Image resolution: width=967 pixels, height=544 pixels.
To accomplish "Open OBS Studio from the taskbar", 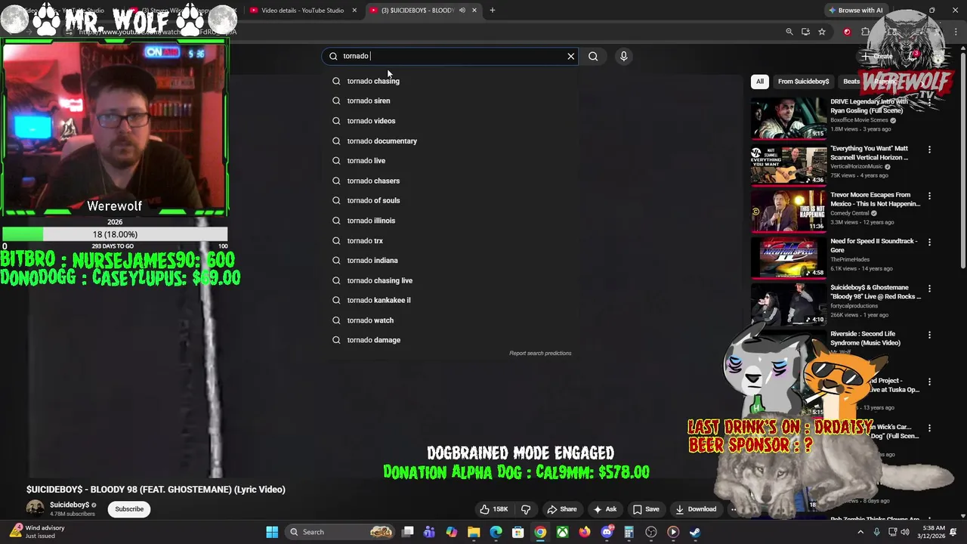I will pos(651,532).
